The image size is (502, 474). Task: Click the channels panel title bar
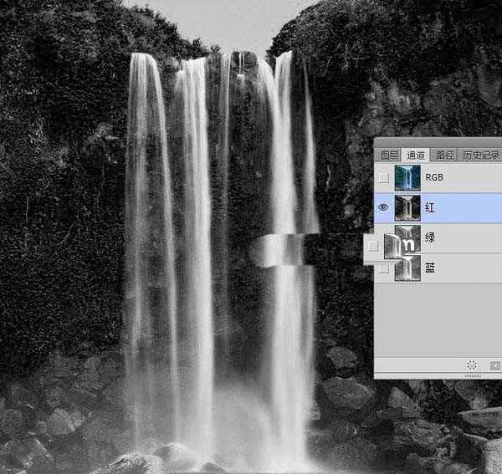click(x=438, y=143)
